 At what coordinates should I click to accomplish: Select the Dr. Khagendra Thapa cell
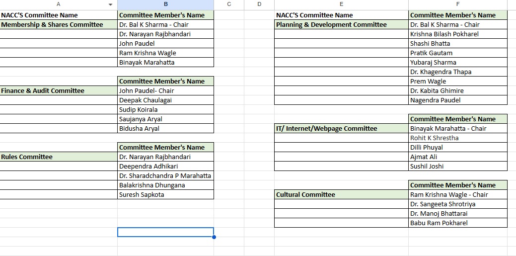point(458,72)
